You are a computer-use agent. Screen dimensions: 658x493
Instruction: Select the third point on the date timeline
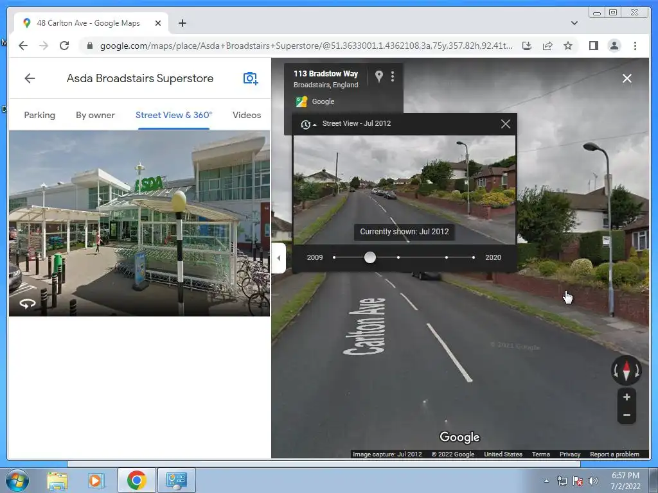click(x=398, y=257)
